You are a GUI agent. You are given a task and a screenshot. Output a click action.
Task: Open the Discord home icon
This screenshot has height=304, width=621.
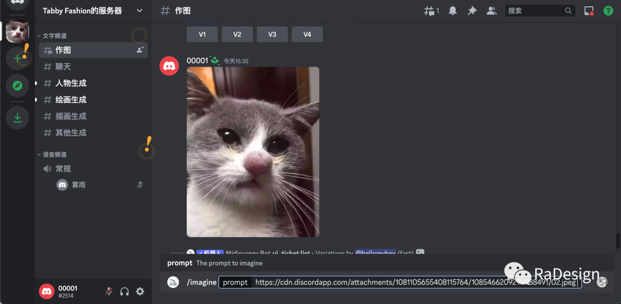[x=17, y=4]
